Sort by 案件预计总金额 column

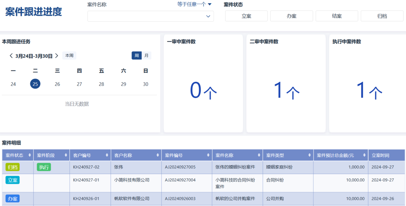(x=364, y=156)
